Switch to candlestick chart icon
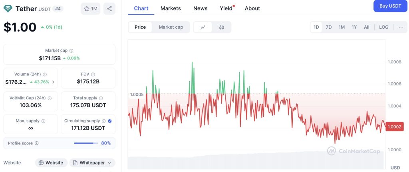 (x=222, y=27)
